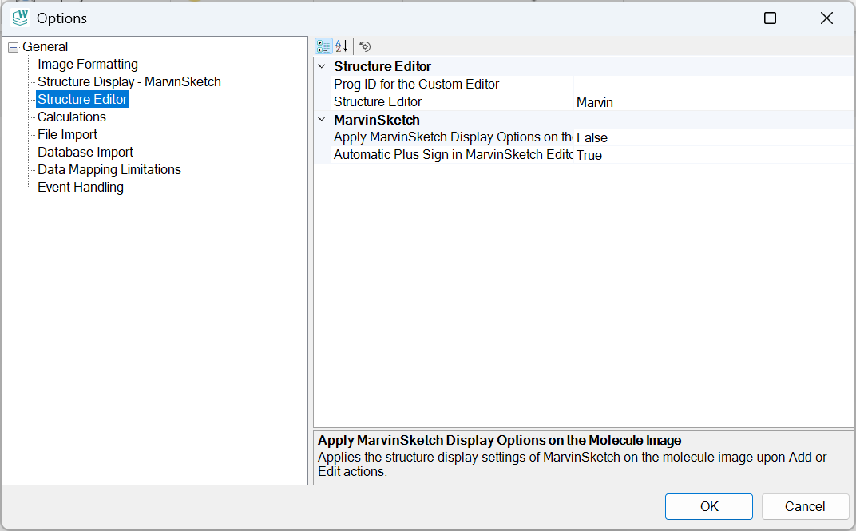Viewport: 856px width, 531px height.
Task: Select File Import in the tree
Action: click(67, 134)
